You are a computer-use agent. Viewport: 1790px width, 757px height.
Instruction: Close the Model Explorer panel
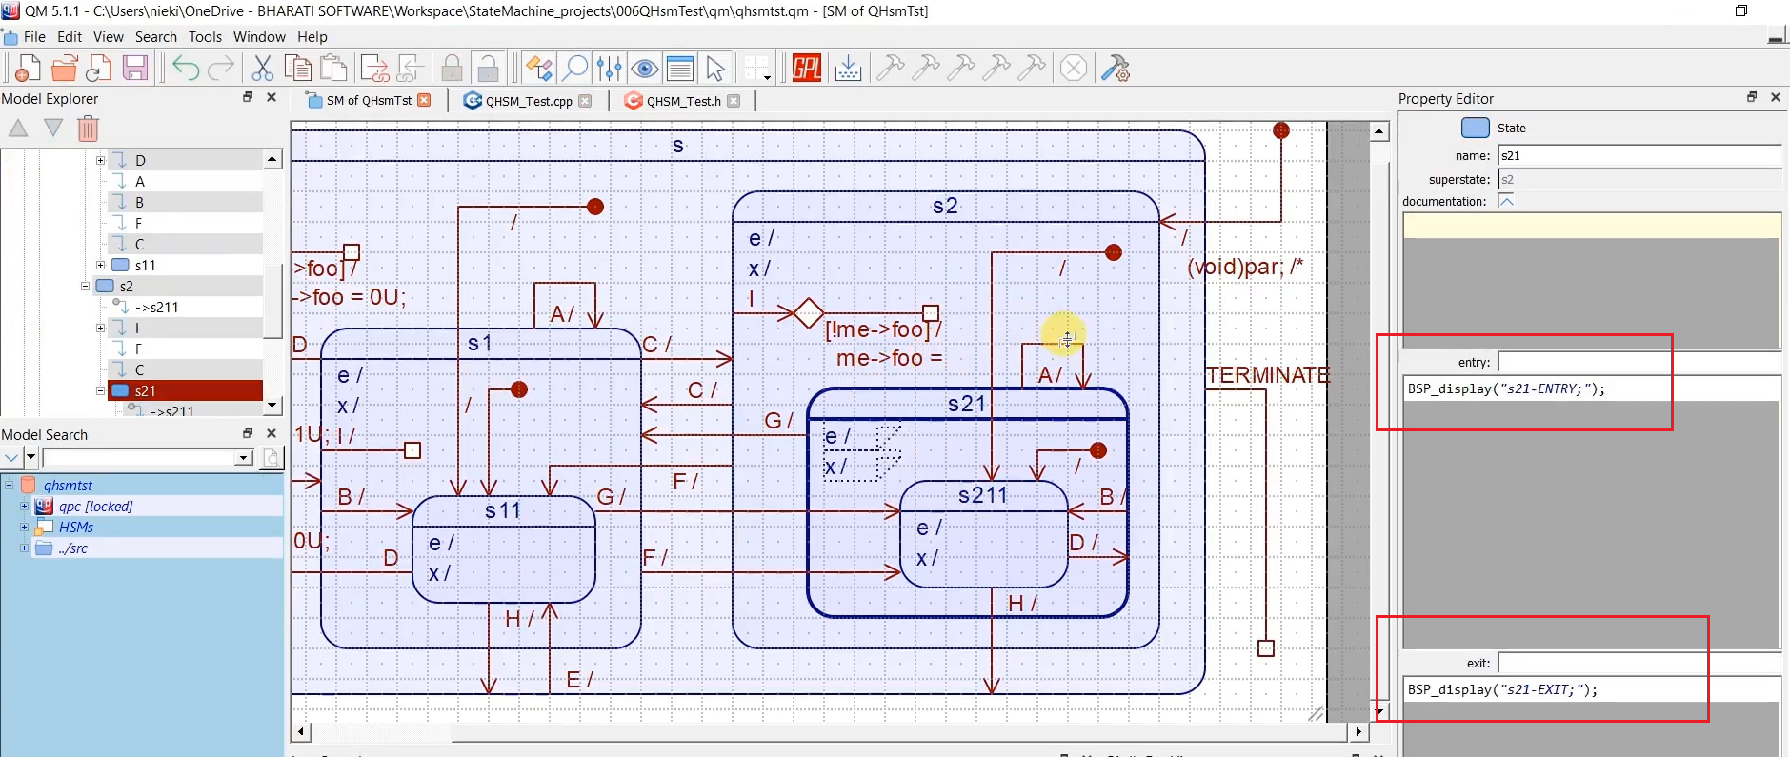tap(272, 97)
